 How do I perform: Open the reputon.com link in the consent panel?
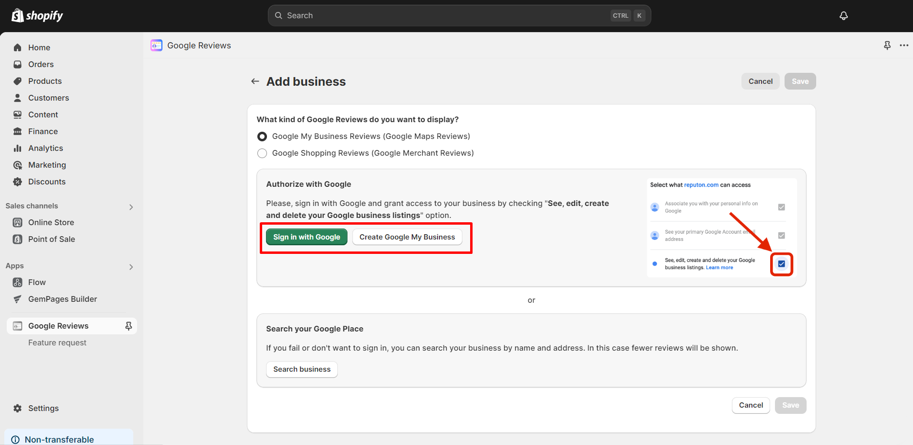pyautogui.click(x=702, y=184)
